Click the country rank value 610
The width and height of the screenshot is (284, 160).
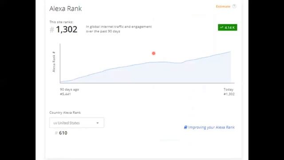[63, 133]
